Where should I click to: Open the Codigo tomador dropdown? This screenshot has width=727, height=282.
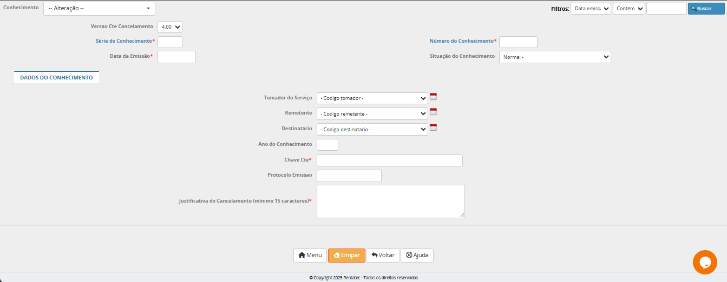(x=372, y=98)
